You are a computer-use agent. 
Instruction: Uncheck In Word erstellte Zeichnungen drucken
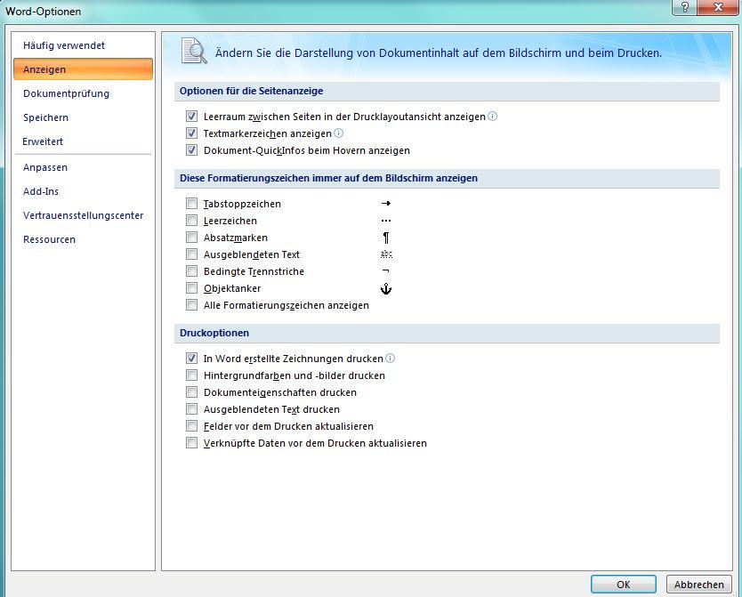(x=191, y=358)
